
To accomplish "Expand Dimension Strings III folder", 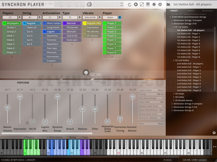I will pyautogui.click(x=172, y=111).
